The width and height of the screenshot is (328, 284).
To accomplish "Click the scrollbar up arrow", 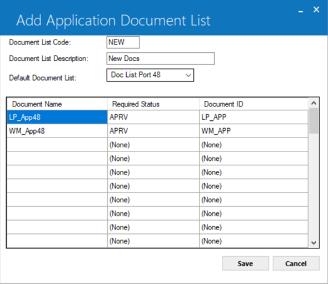I will coord(314,103).
